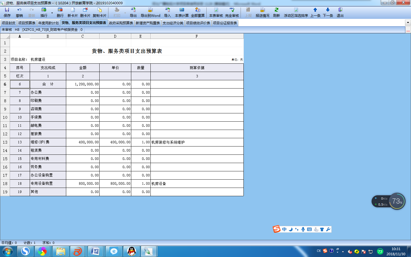Viewport: 411px width, 257px height.
Task: Click the 撤销 (Undo) icon
Action: 19,12
